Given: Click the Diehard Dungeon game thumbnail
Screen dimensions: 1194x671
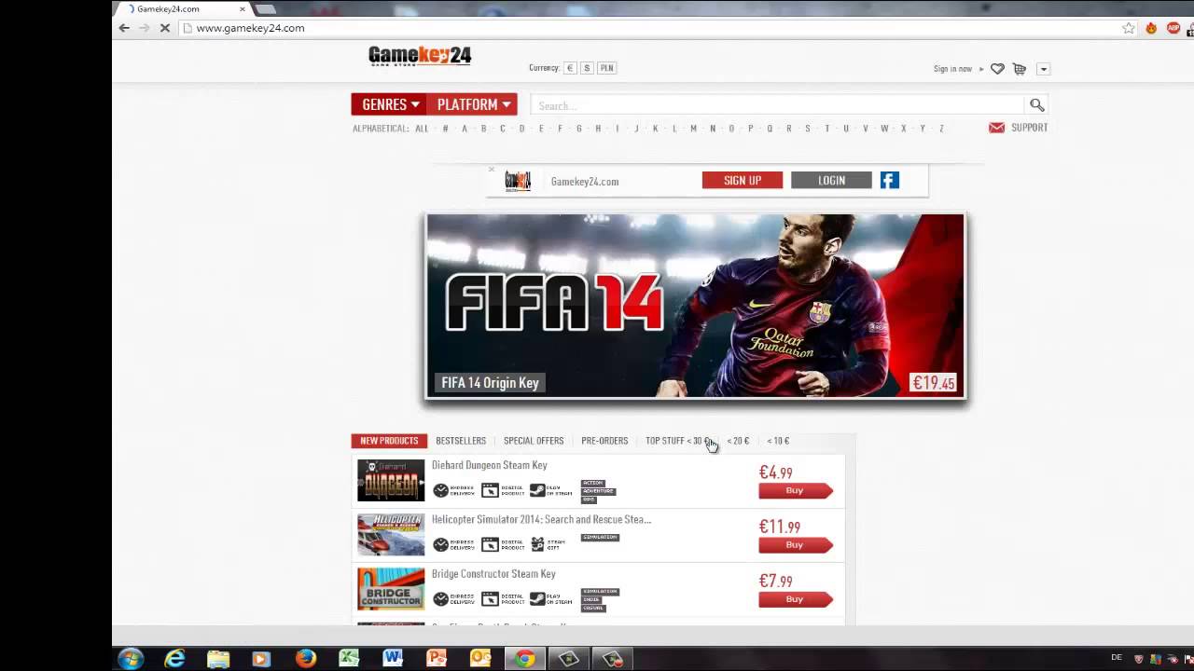Looking at the screenshot, I should (391, 481).
